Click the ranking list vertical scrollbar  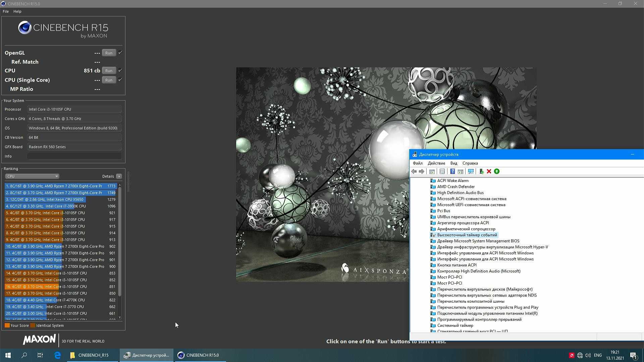tap(120, 241)
